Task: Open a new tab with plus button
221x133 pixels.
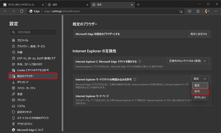Action: pos(138,5)
